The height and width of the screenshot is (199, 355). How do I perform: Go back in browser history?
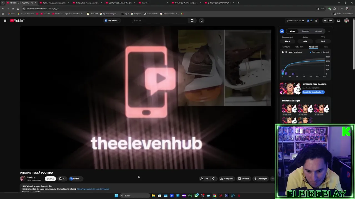pyautogui.click(x=3, y=9)
